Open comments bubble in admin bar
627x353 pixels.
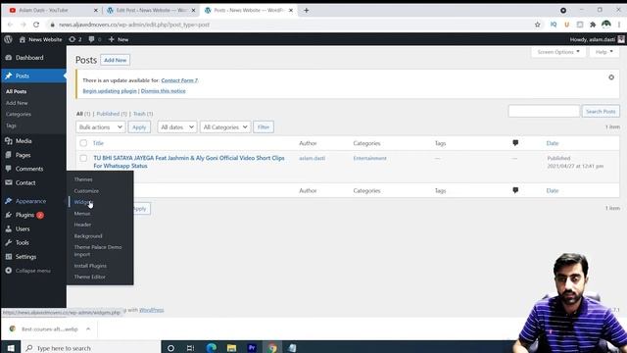click(94, 39)
